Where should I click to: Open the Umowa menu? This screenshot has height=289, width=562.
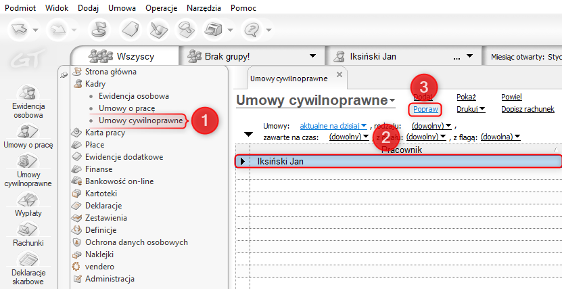click(x=122, y=8)
